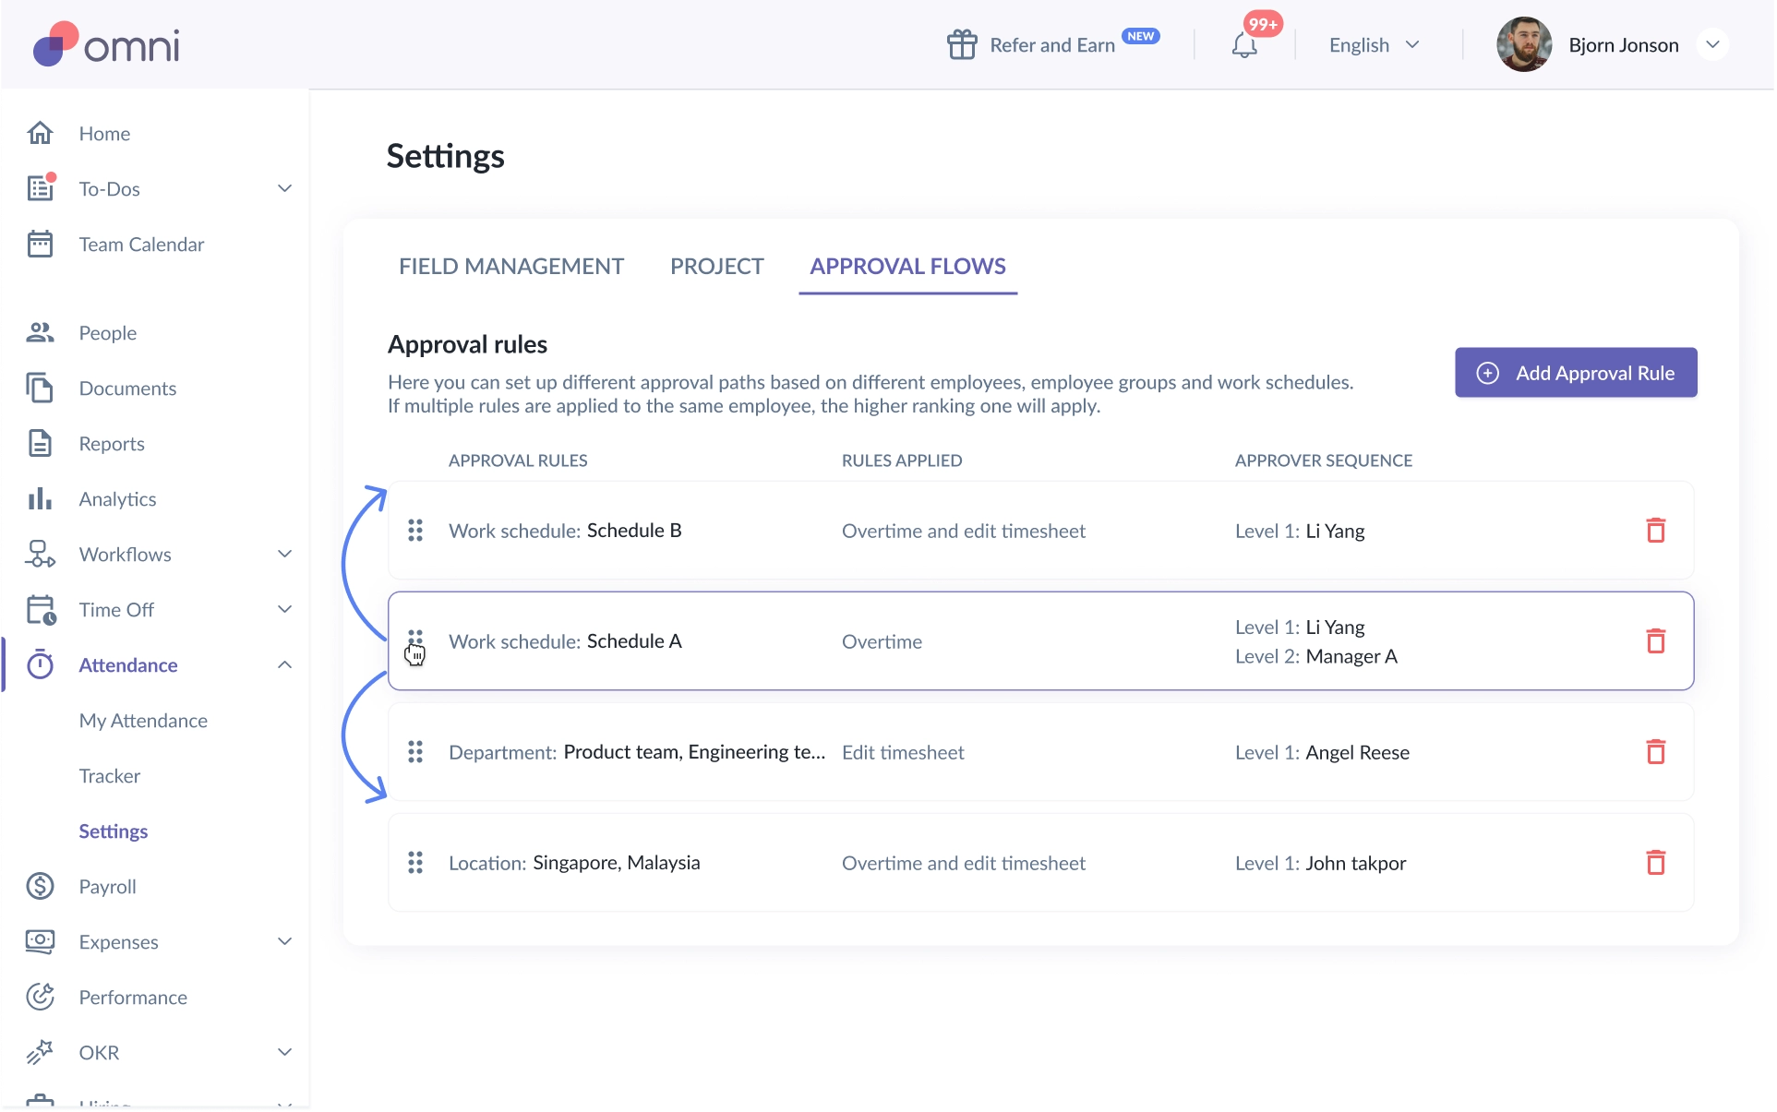Open the notifications bell icon

pos(1243,45)
